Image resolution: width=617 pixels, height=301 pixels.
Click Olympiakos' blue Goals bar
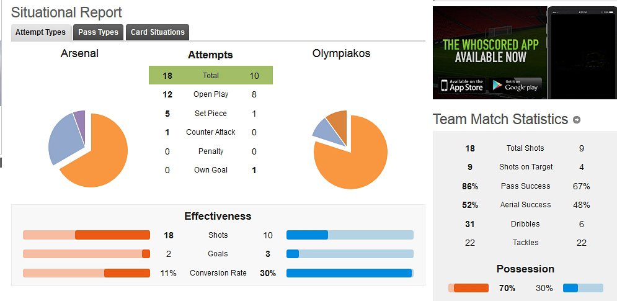350,254
